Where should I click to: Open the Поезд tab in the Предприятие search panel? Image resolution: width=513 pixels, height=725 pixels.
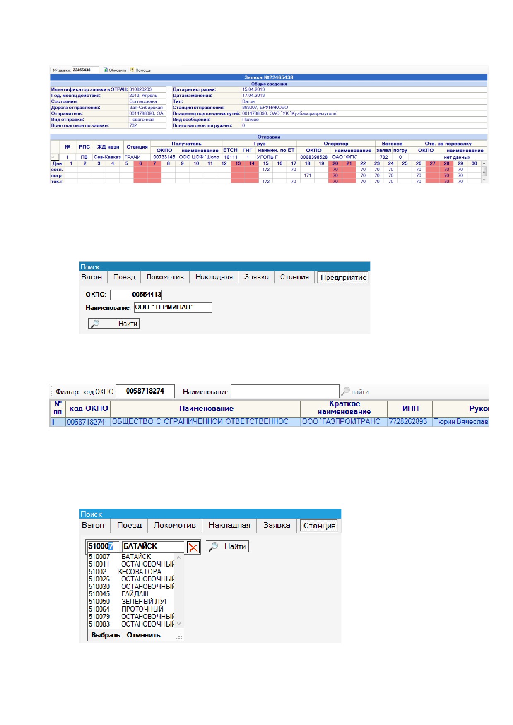pos(124,277)
